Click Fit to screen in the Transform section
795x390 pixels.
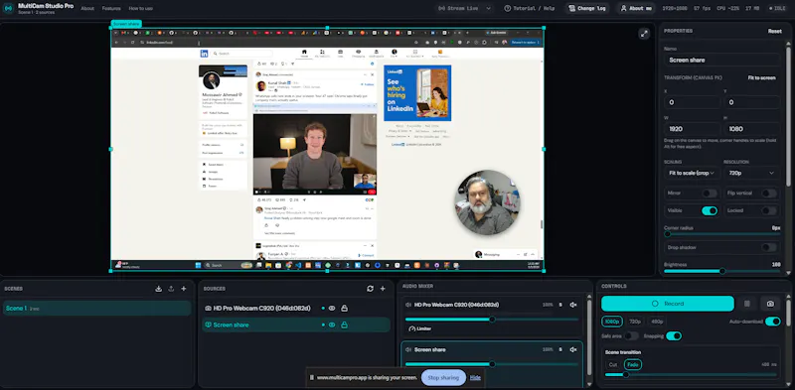tap(761, 77)
